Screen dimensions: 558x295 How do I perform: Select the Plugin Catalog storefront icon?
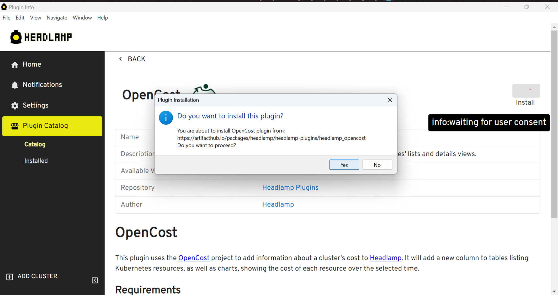point(15,126)
